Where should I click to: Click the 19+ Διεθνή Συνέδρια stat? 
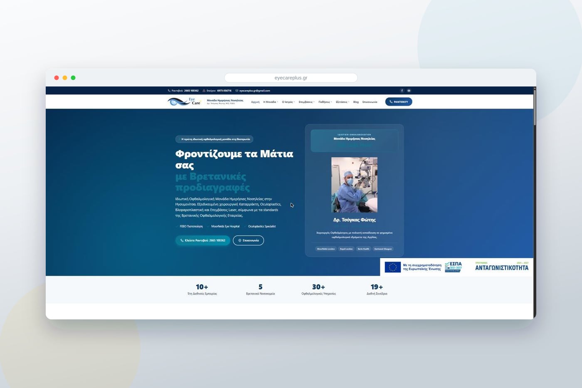click(377, 289)
